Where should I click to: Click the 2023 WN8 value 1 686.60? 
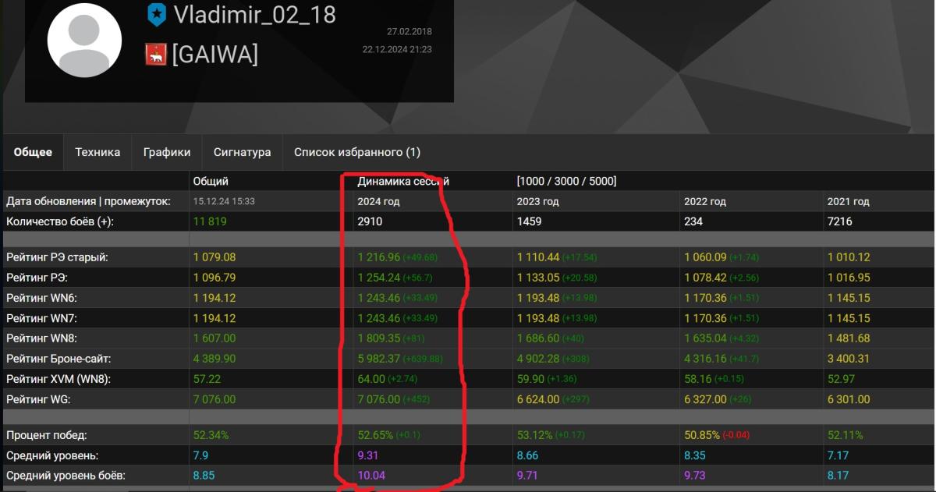coord(537,338)
